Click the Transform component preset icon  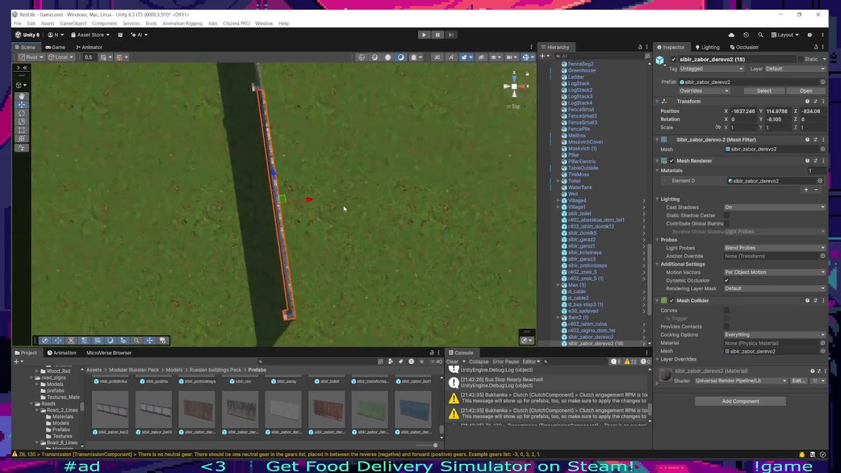(815, 101)
